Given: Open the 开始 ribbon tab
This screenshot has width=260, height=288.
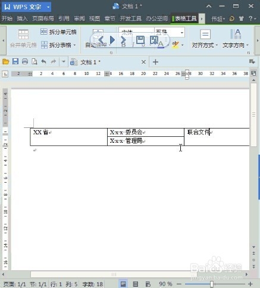Looking at the screenshot, I should (7, 18).
